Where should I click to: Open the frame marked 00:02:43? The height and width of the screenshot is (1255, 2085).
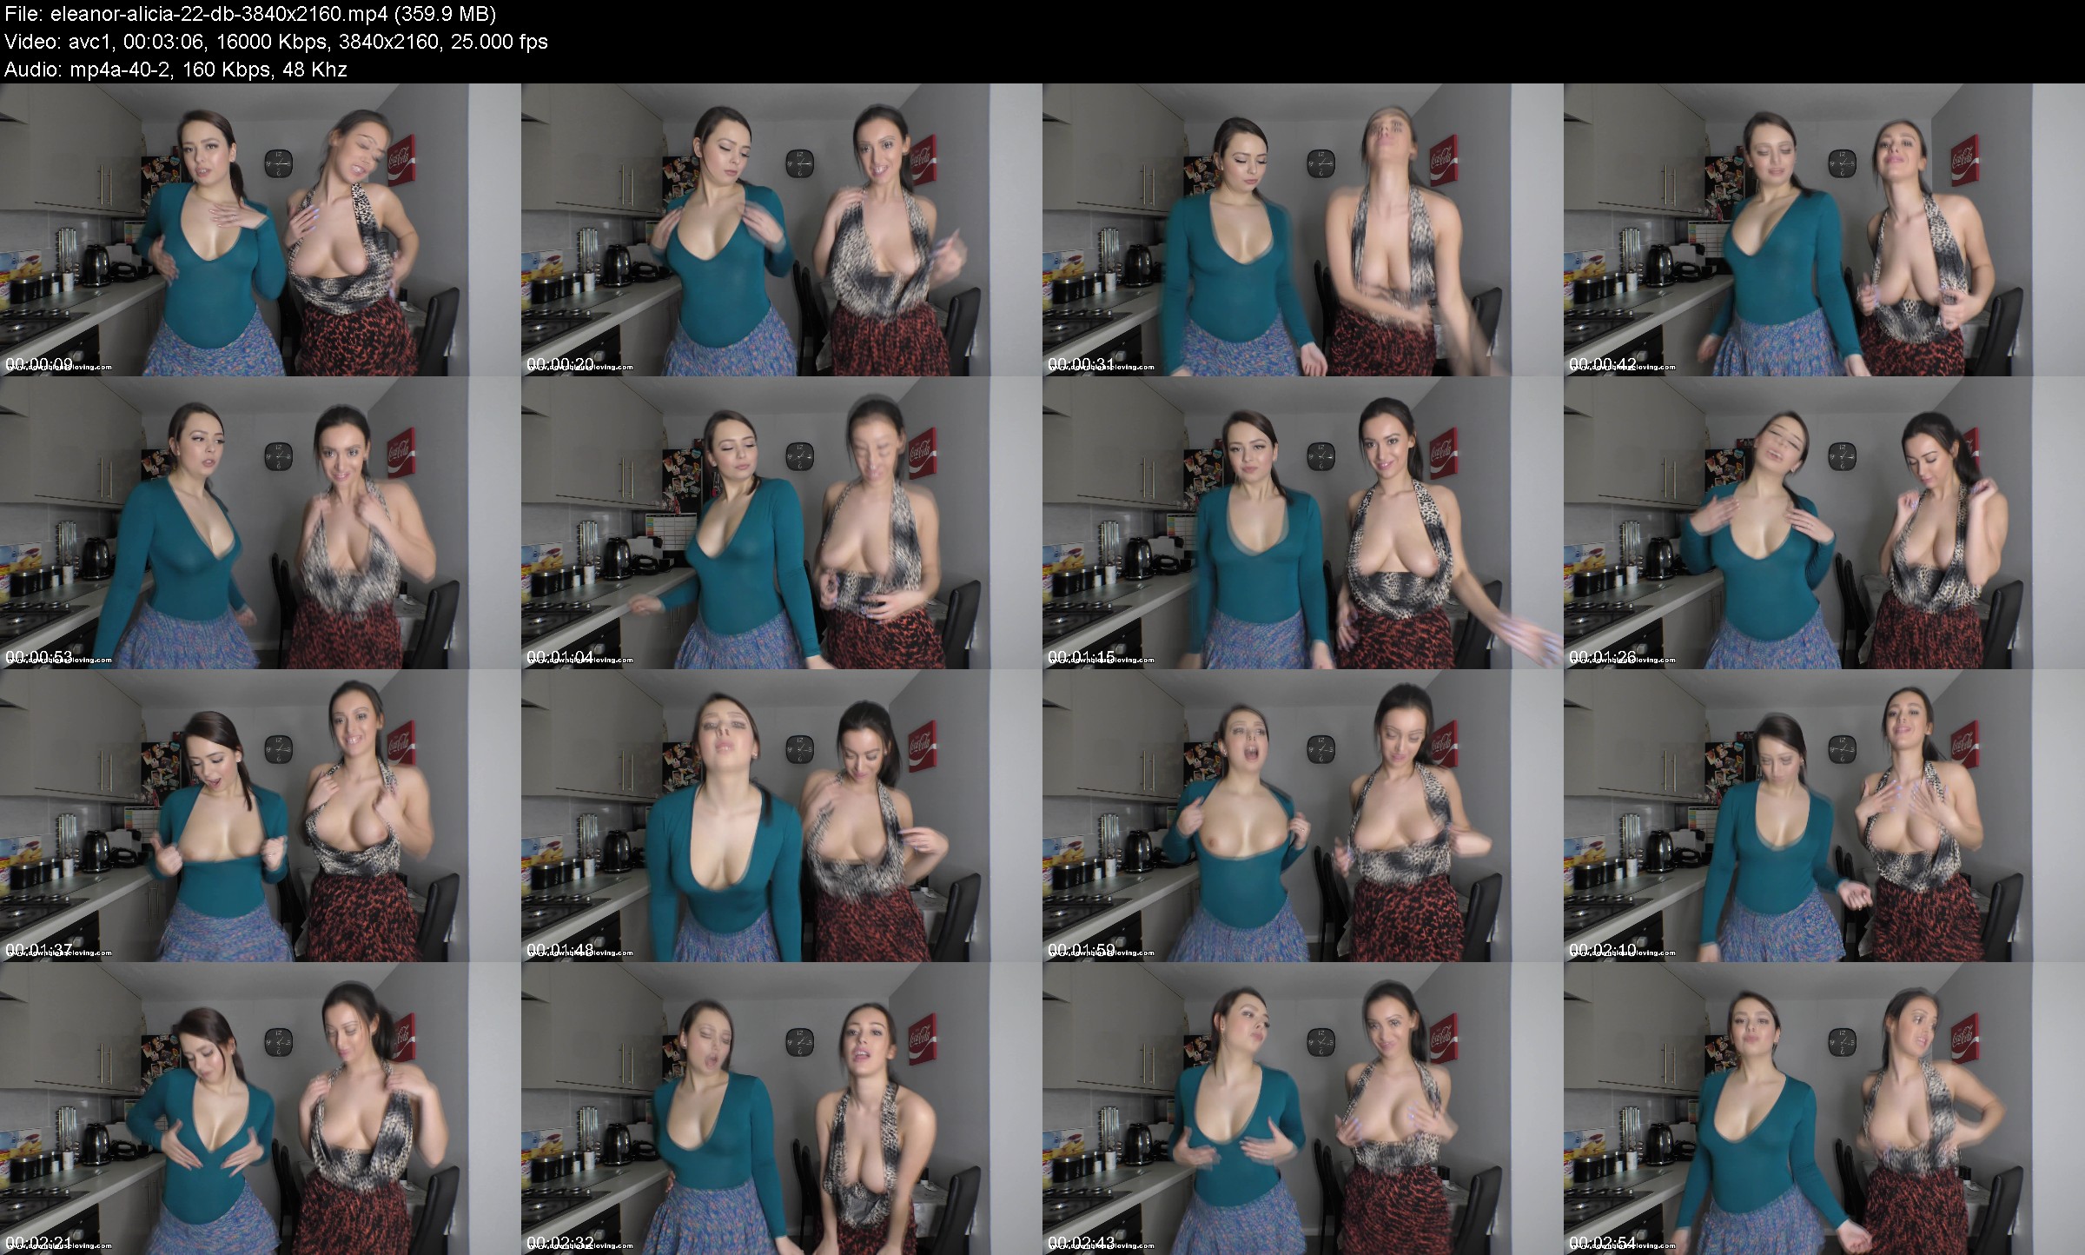point(1303,1108)
